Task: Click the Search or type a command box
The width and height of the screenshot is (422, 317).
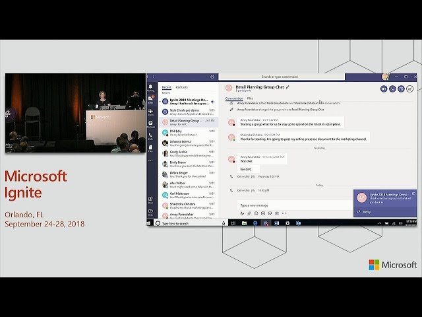Action: coord(282,77)
